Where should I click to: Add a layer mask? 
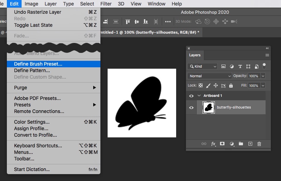tap(222, 144)
